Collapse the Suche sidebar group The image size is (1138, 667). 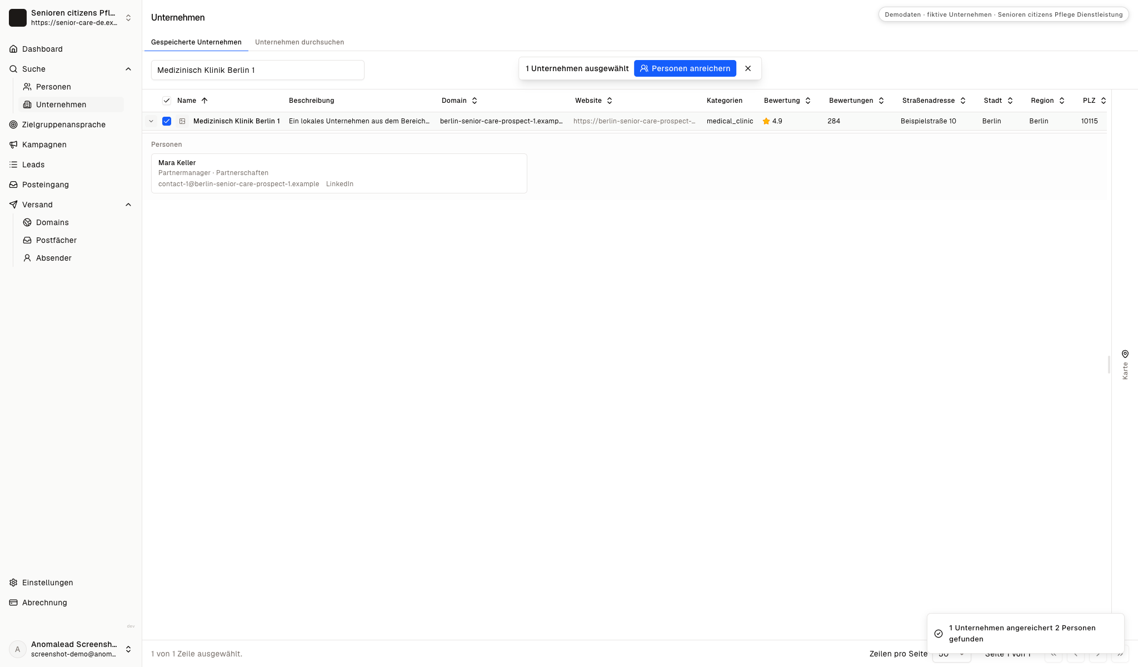(x=128, y=69)
